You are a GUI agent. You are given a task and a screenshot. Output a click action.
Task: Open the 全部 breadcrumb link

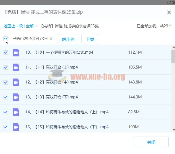point(30,26)
